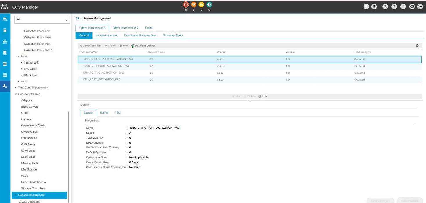Viewport: 426px width, 203px height.
Task: Sort by Feature Name column header
Action: coord(88,52)
